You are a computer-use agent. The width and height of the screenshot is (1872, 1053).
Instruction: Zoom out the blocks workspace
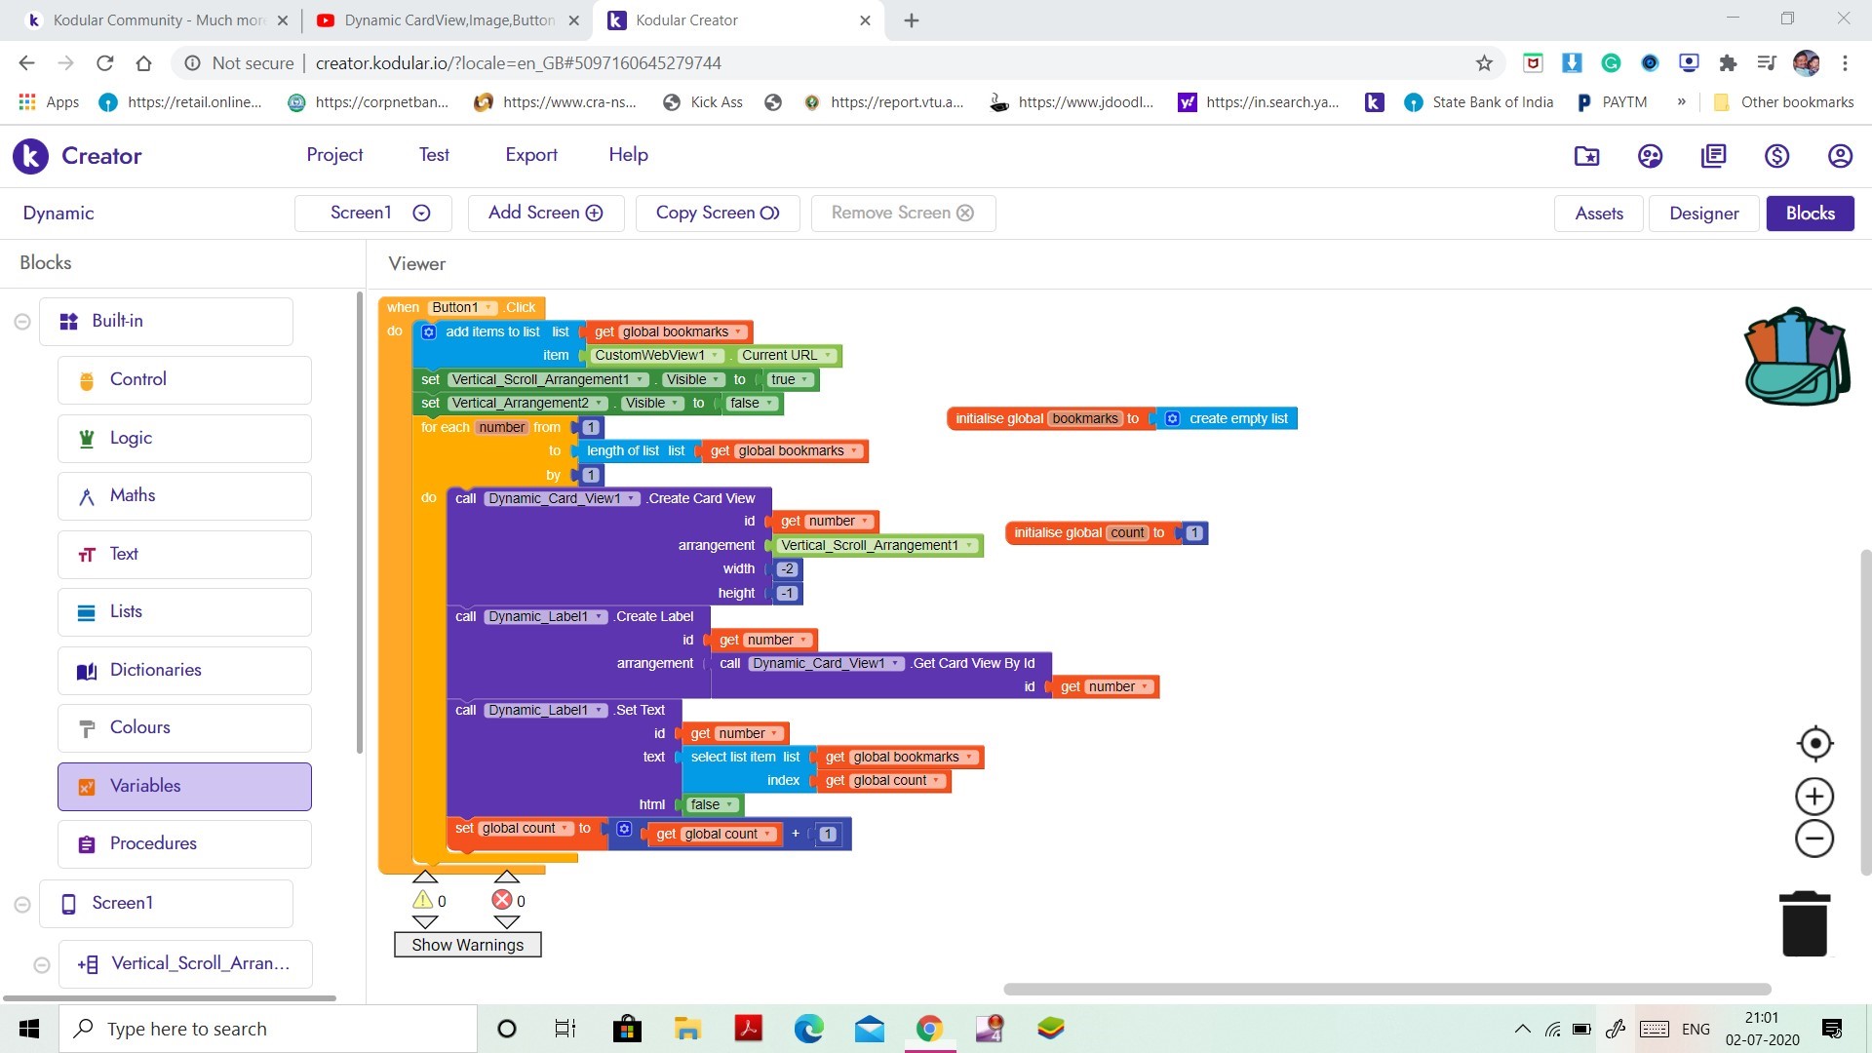[1814, 838]
